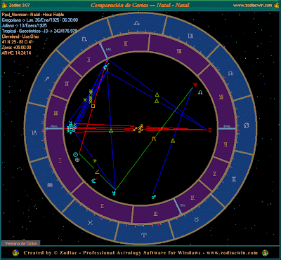Click the Capricorn sign glyph
281x260 pixels.
[34, 133]
